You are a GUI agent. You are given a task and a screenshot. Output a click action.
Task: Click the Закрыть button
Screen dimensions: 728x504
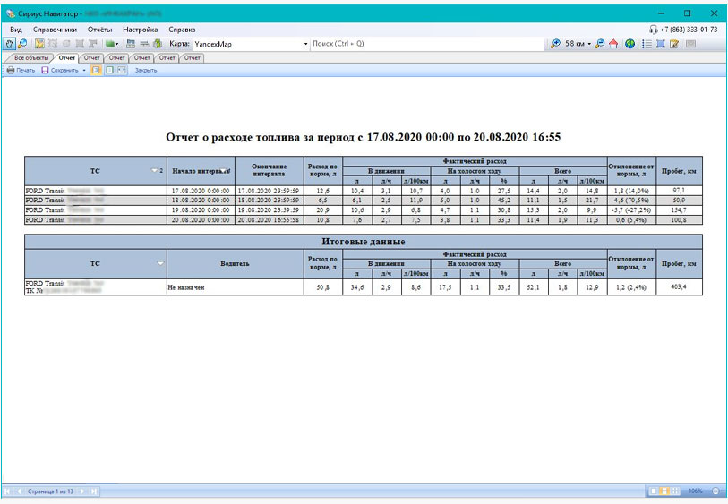coord(146,70)
